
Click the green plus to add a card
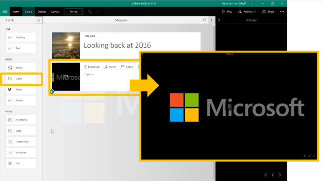[x=52, y=91]
